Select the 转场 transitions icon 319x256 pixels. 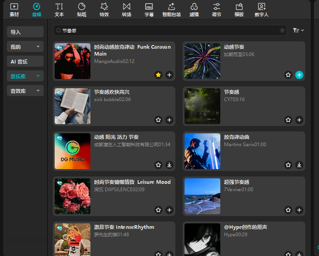click(x=126, y=9)
